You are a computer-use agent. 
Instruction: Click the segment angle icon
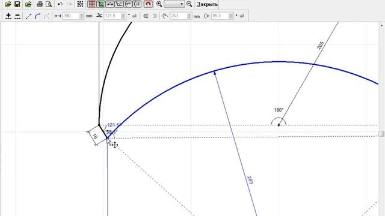pyautogui.click(x=99, y=16)
